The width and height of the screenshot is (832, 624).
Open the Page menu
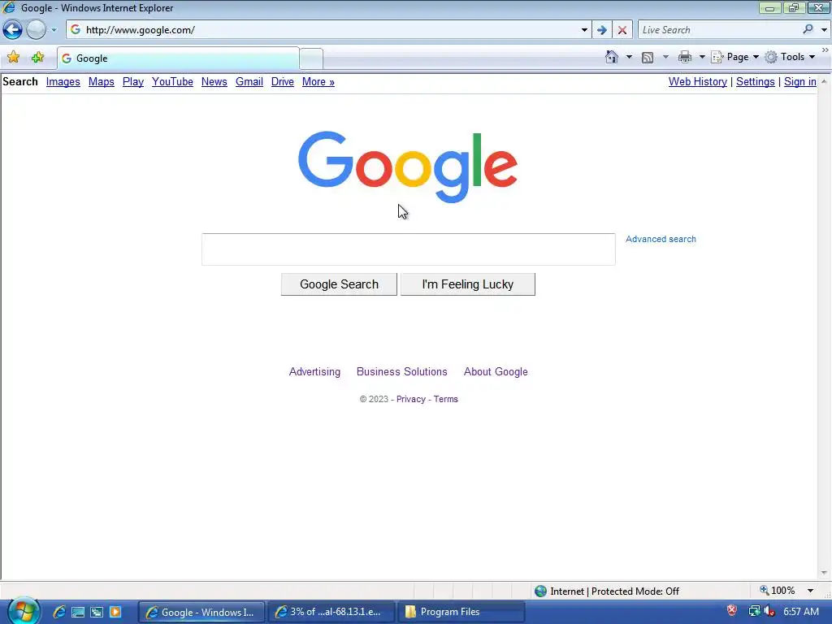[x=734, y=57]
